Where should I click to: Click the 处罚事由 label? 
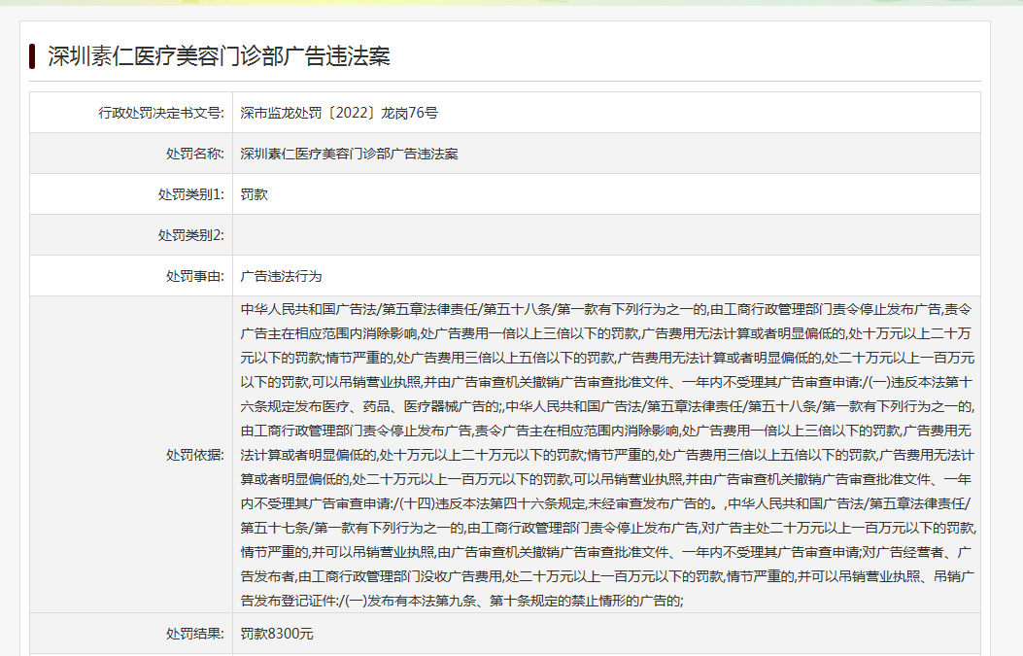[x=194, y=276]
